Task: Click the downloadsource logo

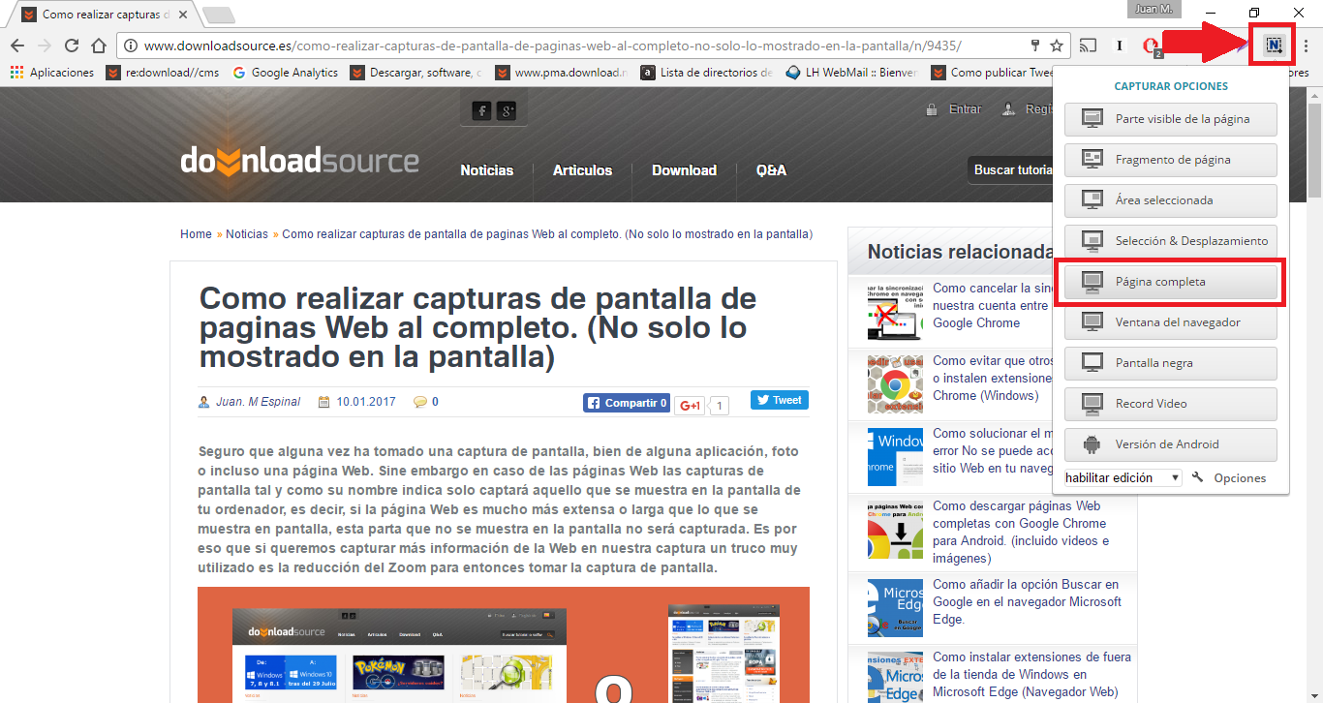Action: 299,161
